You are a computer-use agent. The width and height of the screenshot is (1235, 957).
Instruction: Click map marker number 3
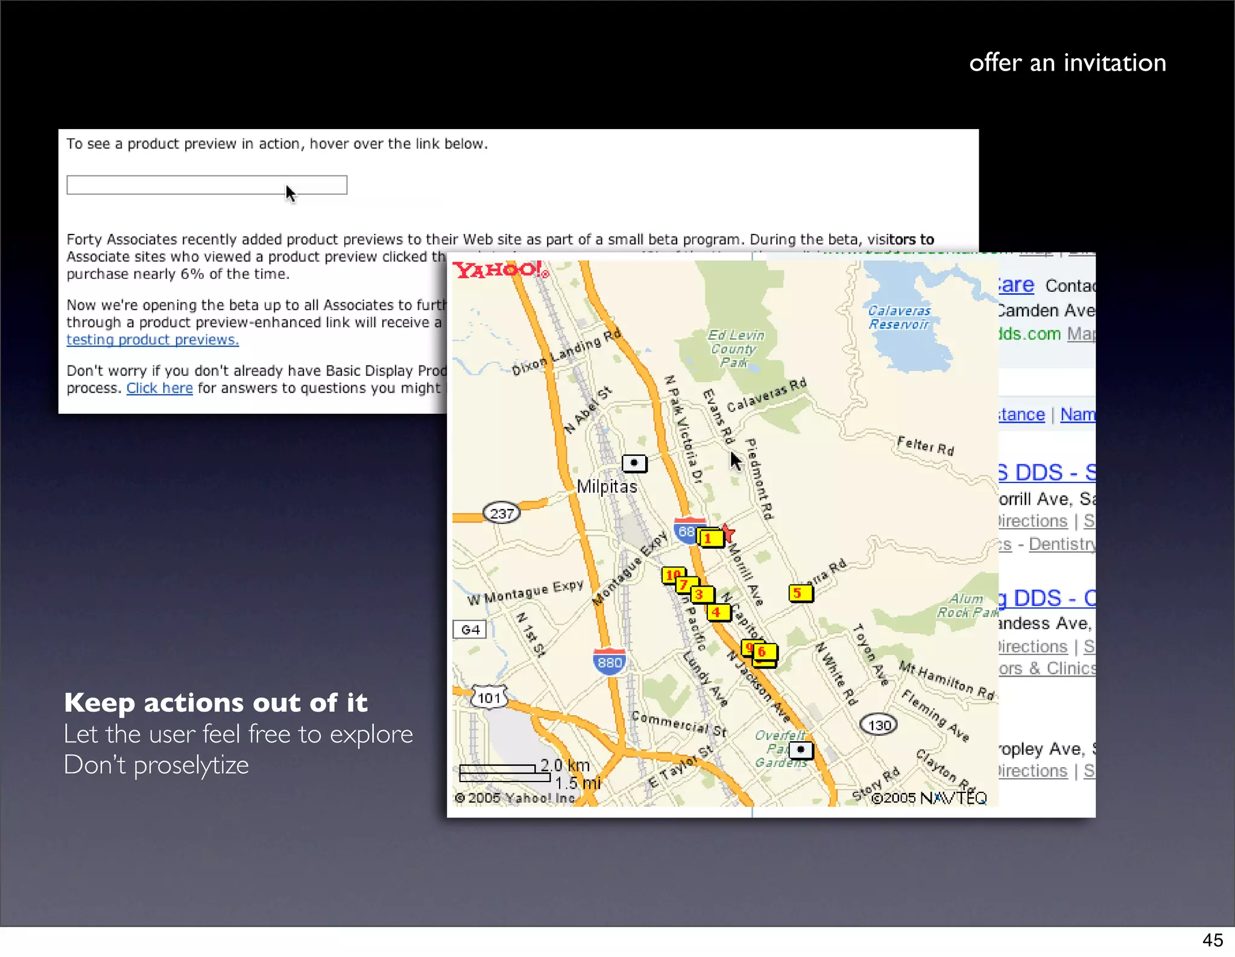point(703,595)
